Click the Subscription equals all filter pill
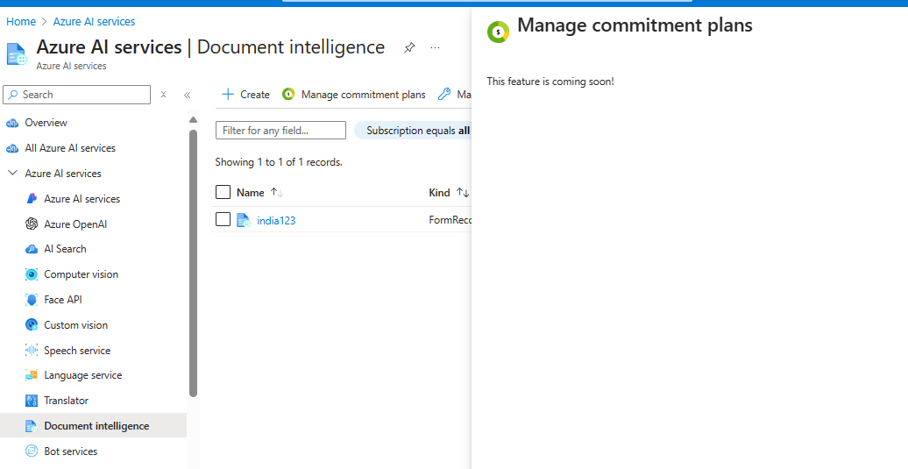This screenshot has width=908, height=469. (x=414, y=131)
